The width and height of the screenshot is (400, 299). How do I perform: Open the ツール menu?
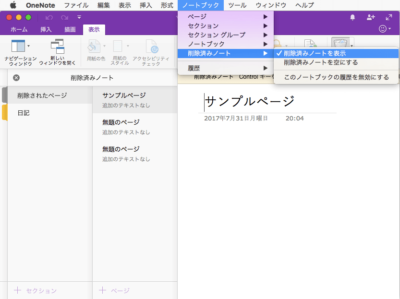click(x=237, y=5)
